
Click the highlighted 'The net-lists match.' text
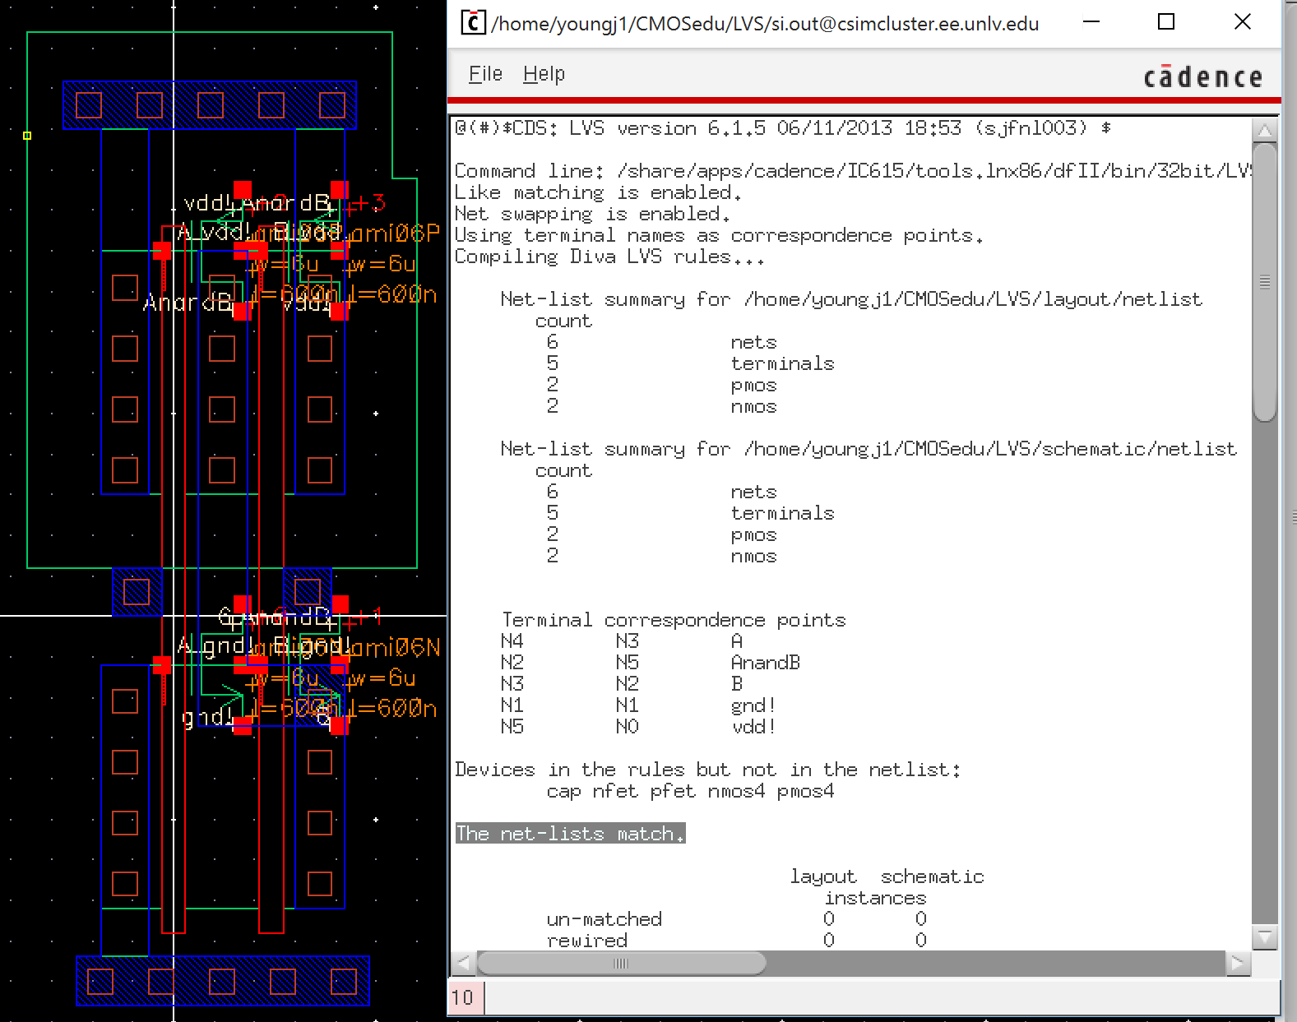click(x=570, y=834)
